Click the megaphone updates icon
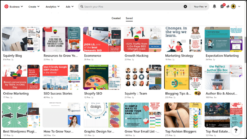Image resolution: width=247 pixels, height=139 pixels. 228,6
